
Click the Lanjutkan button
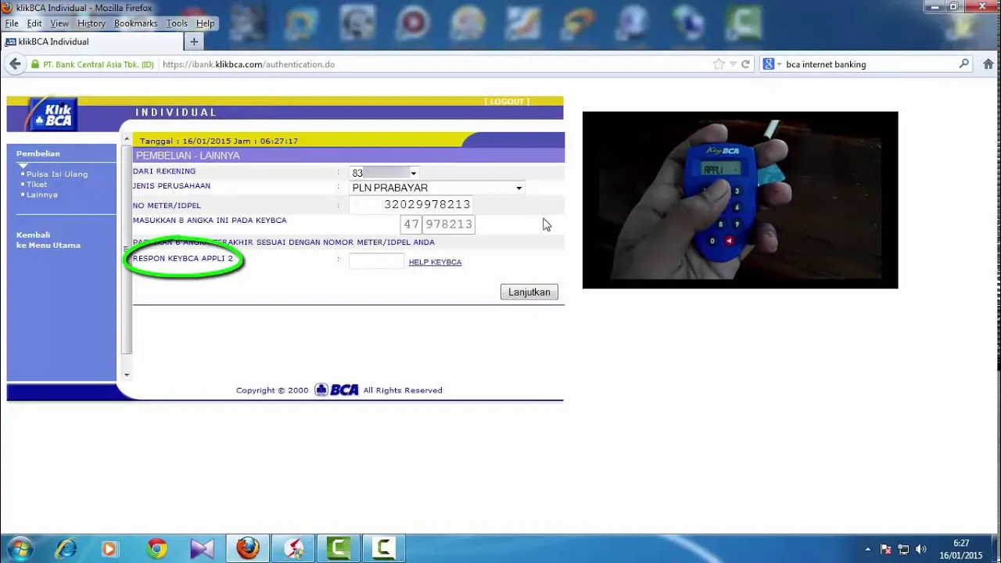pyautogui.click(x=529, y=292)
